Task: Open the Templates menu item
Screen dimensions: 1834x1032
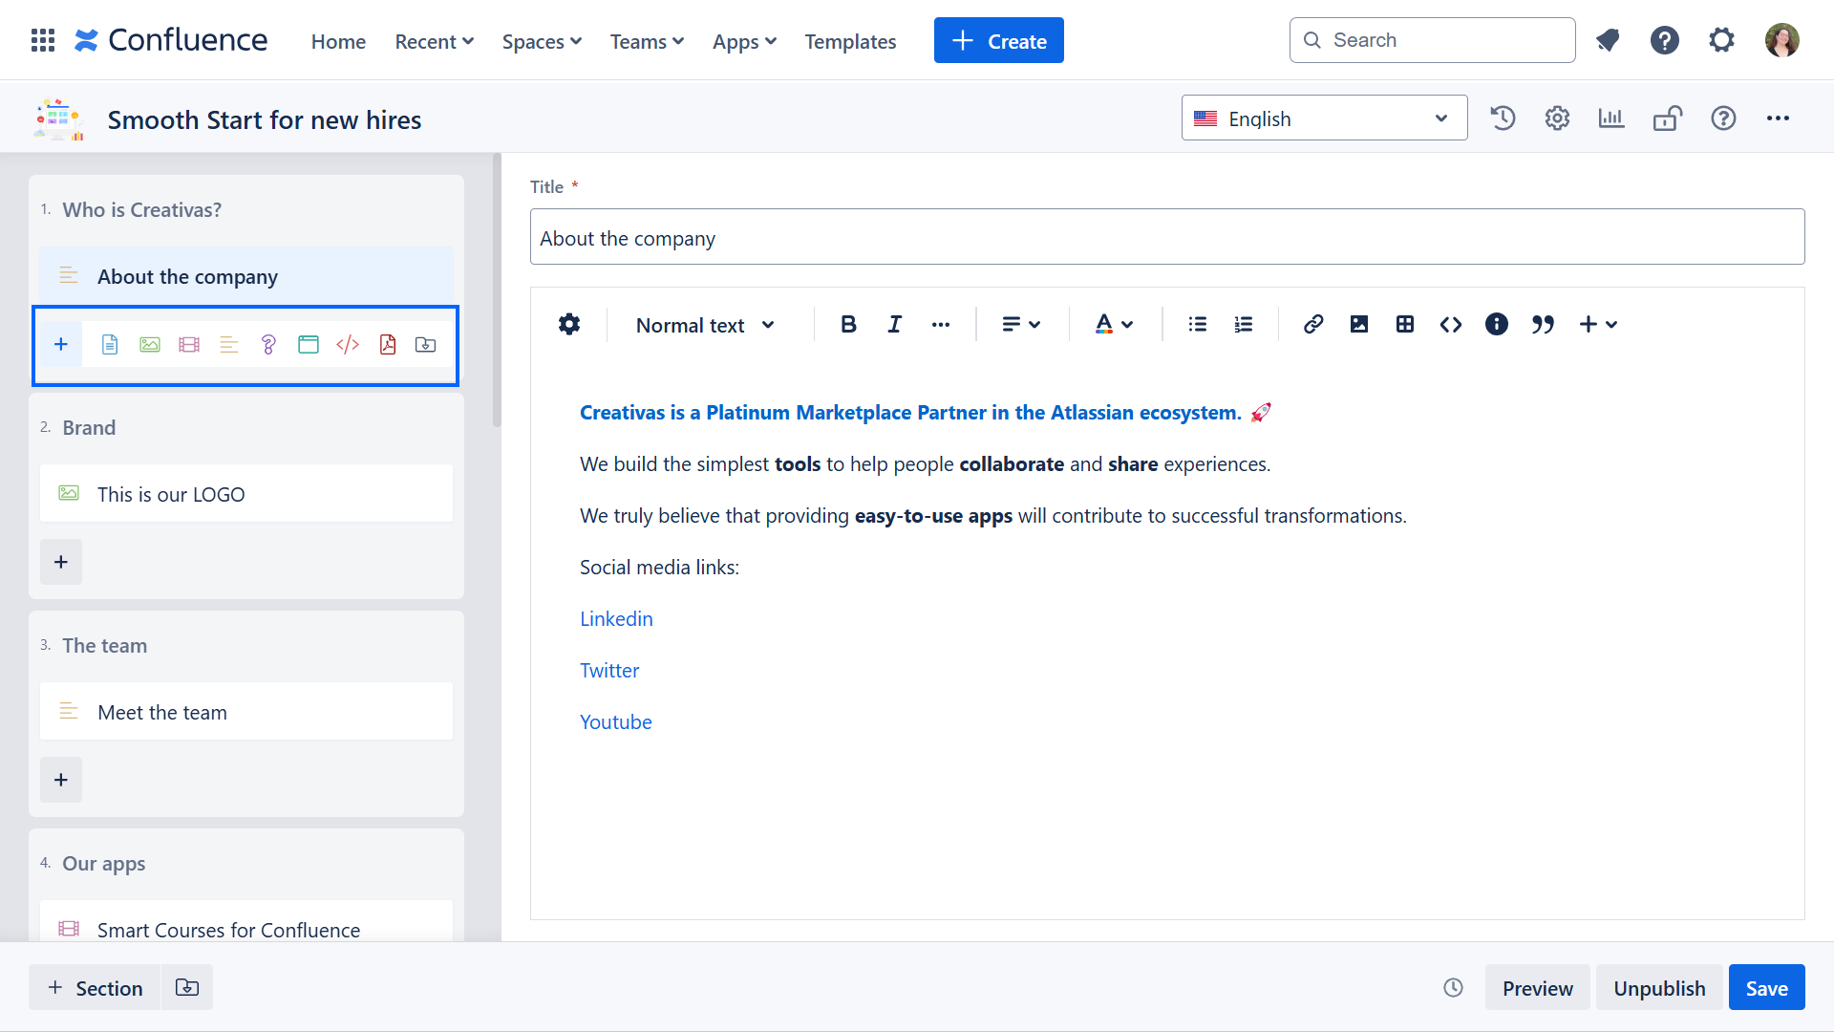Action: pyautogui.click(x=850, y=41)
